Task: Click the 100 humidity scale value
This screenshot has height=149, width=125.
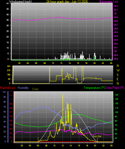Action: [4, 92]
